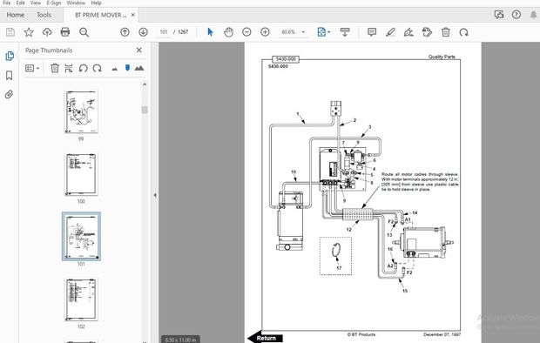Reduce thumbnail size with small mountain icon

(x=115, y=69)
